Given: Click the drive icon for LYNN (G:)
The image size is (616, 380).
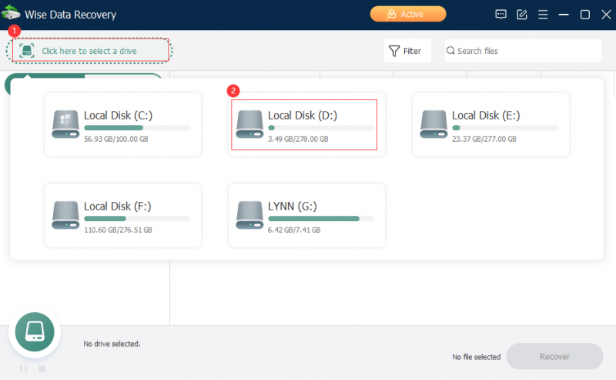Looking at the screenshot, I should click(249, 215).
